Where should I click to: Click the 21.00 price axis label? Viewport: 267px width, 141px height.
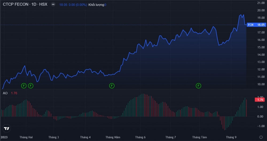coord(261,3)
